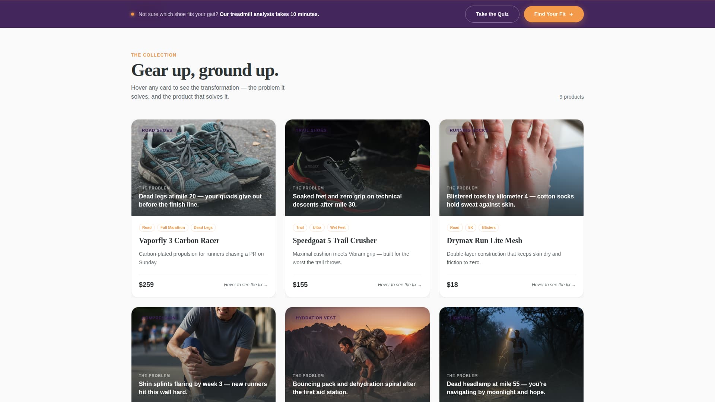Image resolution: width=715 pixels, height=402 pixels.
Task: Click the night headlamp runner photo
Action: coord(511,354)
